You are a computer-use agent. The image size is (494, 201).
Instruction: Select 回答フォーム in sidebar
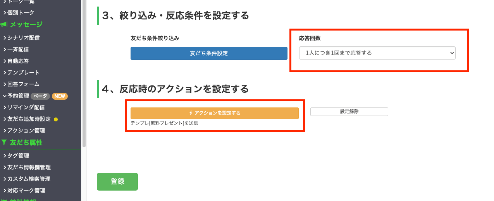(23, 84)
